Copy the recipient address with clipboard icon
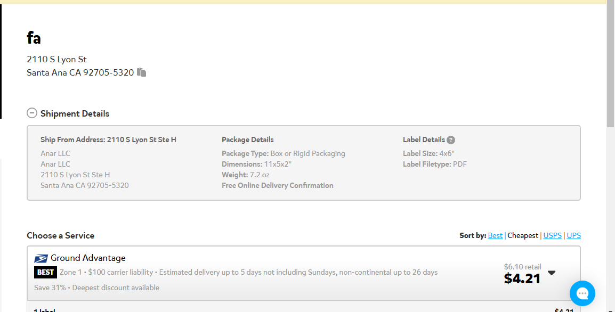 click(142, 72)
